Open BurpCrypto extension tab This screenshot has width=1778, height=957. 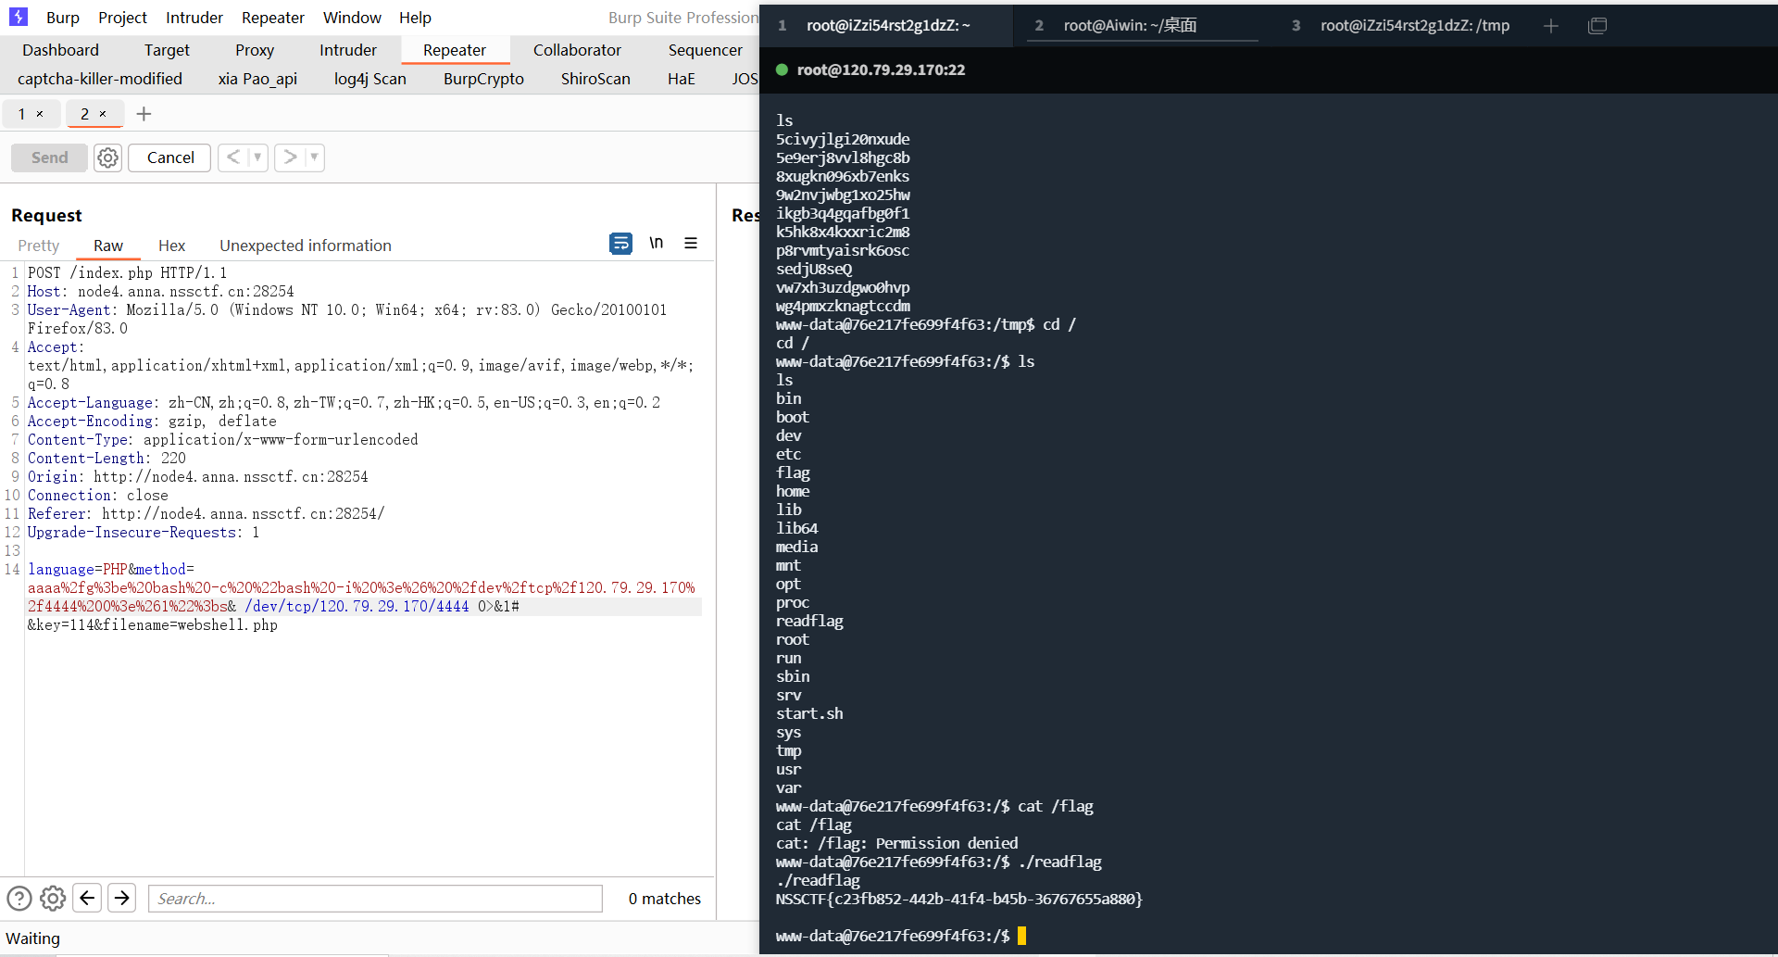coord(483,79)
